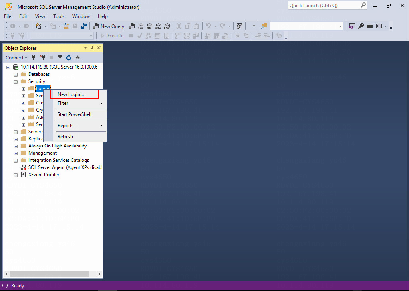Open the Tools menu
Image resolution: width=409 pixels, height=291 pixels.
(59, 16)
